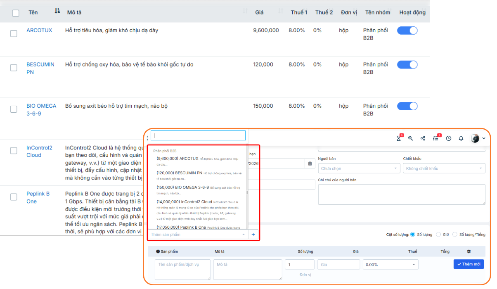Open the Peplink B One product link

(x=38, y=197)
